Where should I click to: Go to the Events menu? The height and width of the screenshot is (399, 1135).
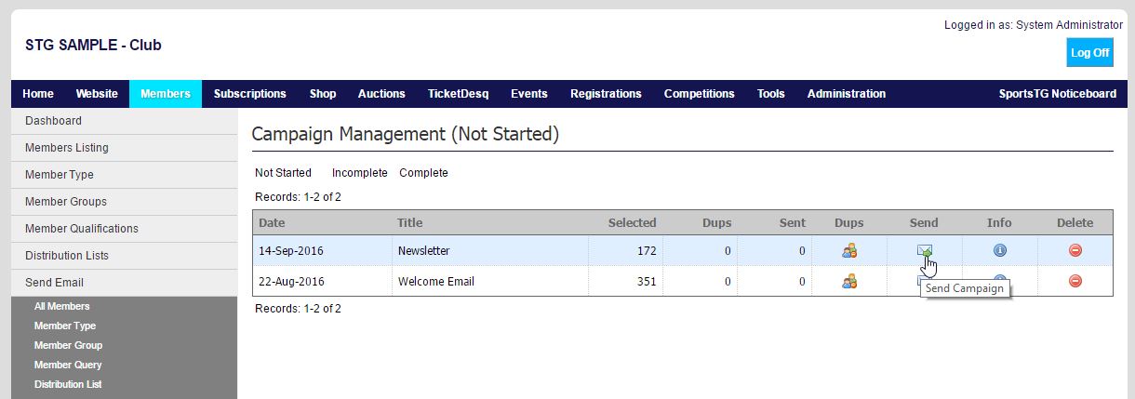click(529, 94)
